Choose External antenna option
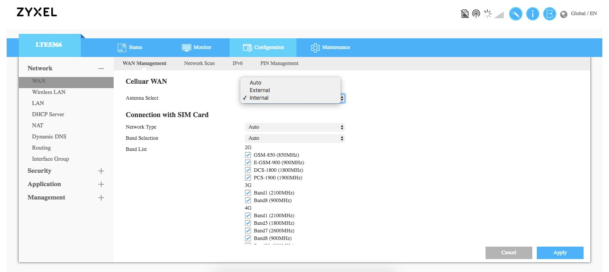 290,90
